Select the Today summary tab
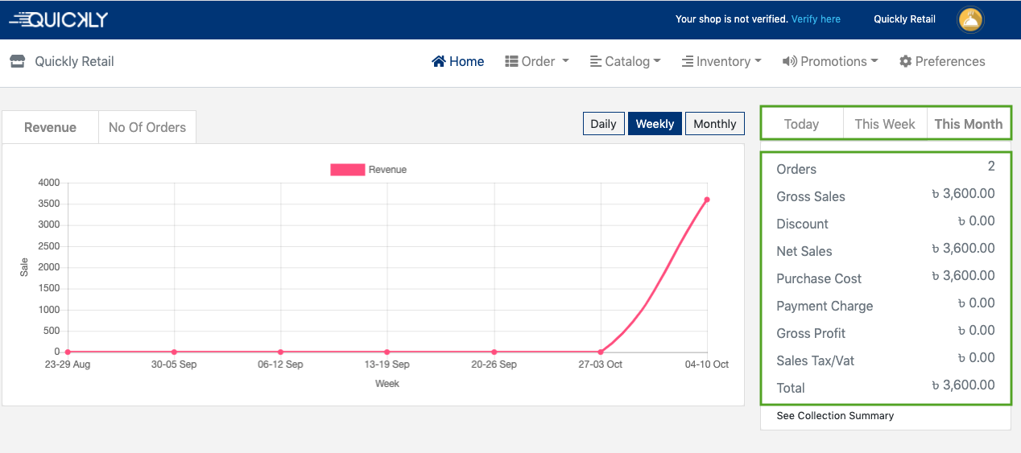Screen dimensions: 1021x453 (x=801, y=124)
